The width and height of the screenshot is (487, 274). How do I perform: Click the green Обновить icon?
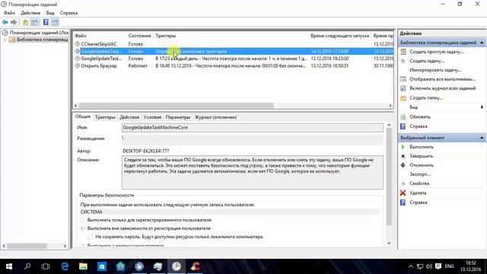[403, 117]
